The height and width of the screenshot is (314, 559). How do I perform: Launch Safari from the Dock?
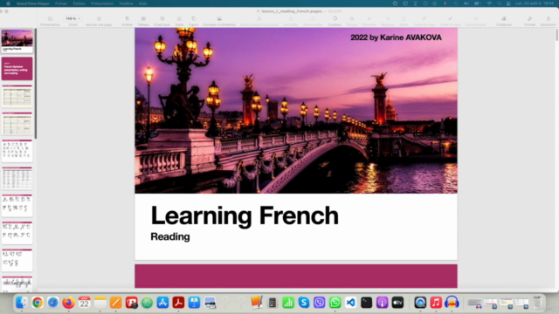pos(52,303)
